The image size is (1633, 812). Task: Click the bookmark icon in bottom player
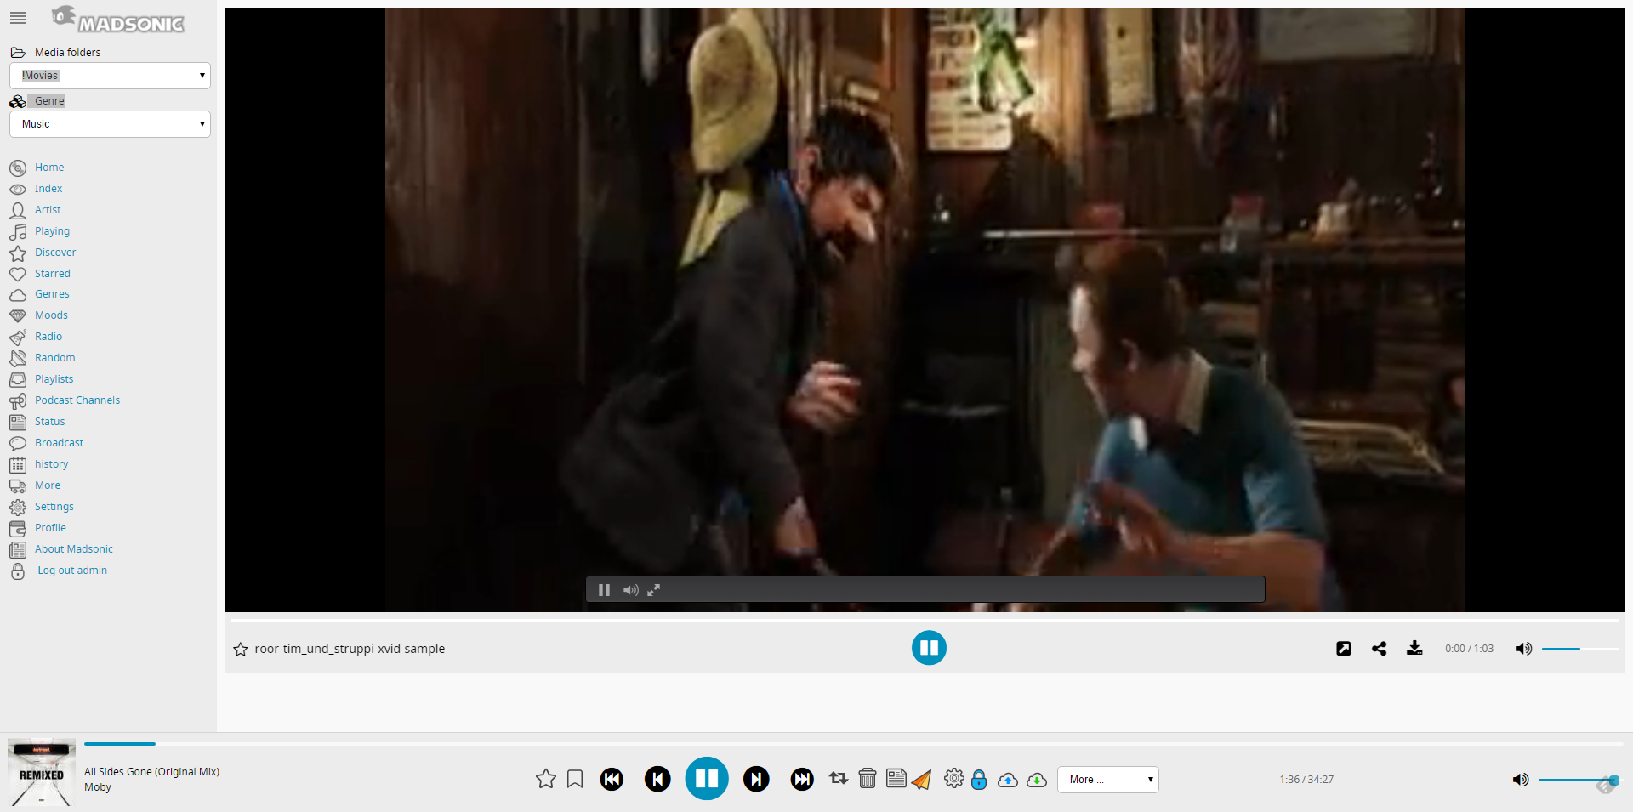pyautogui.click(x=575, y=779)
